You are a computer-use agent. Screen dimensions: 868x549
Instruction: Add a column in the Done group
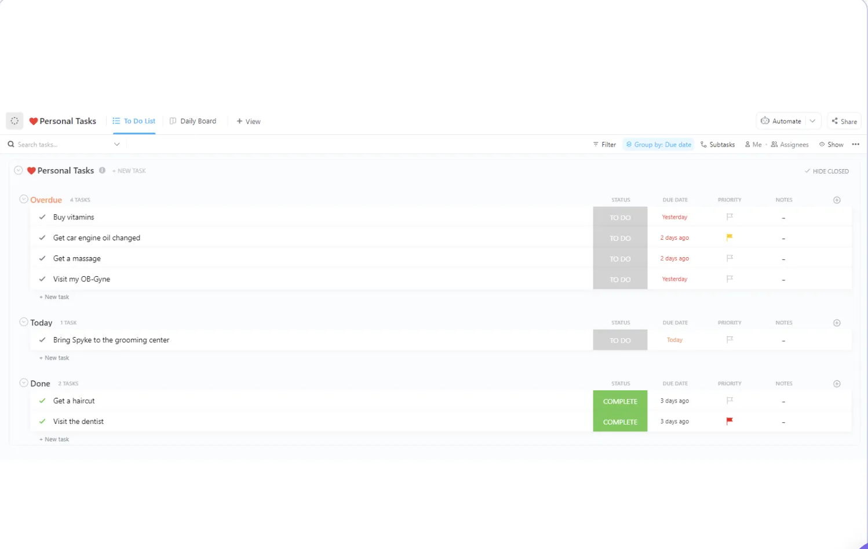[837, 383]
